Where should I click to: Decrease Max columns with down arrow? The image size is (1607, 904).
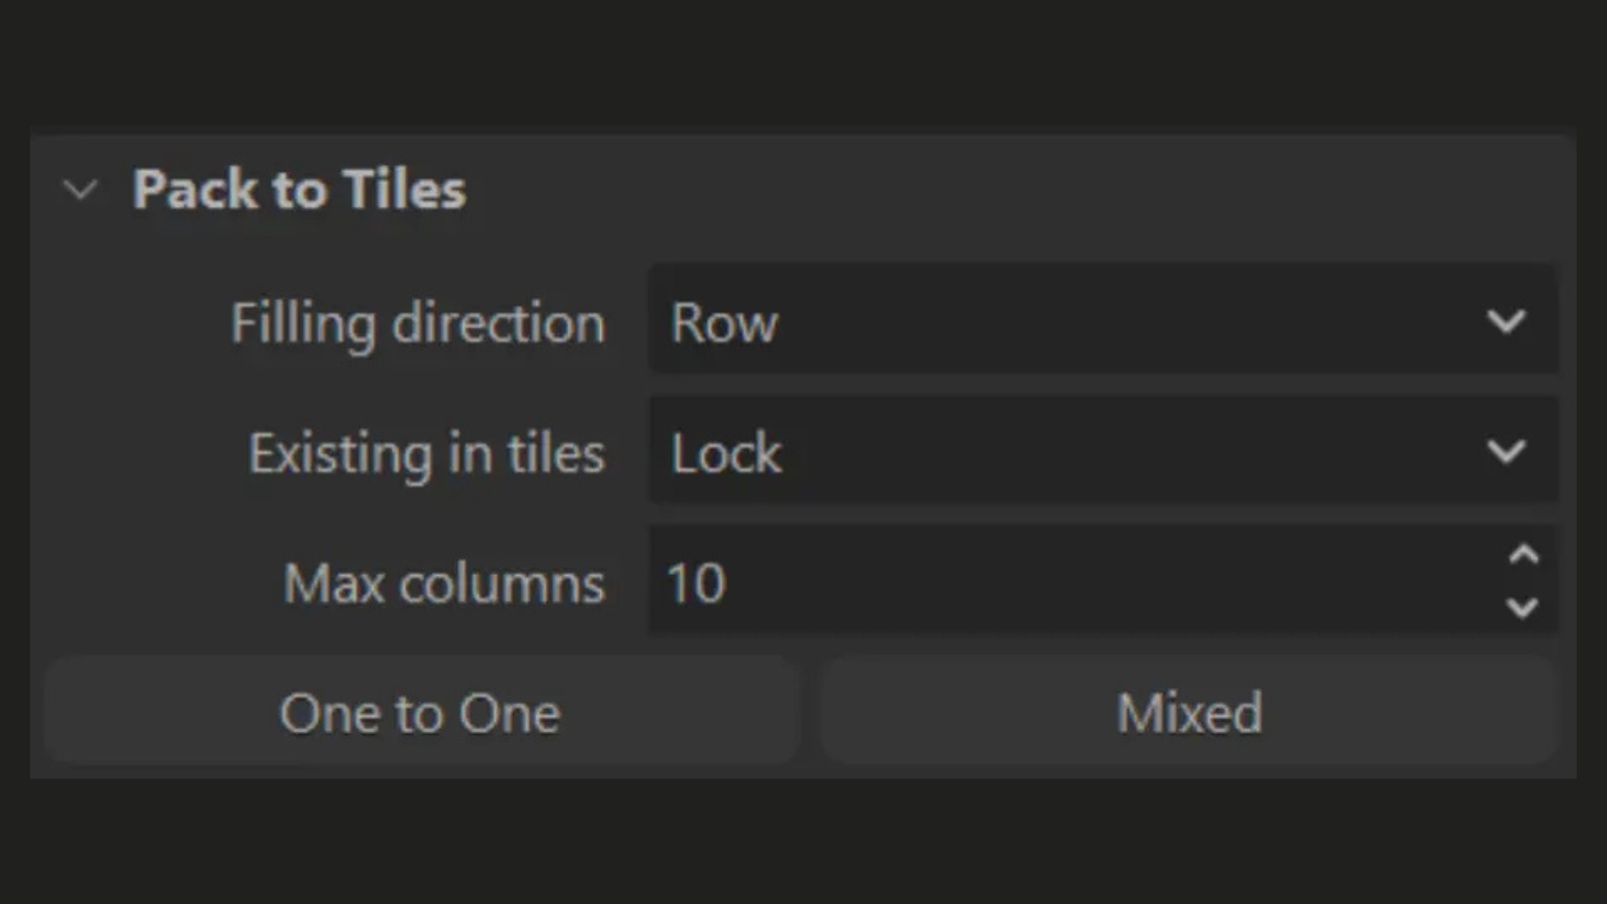click(x=1523, y=608)
